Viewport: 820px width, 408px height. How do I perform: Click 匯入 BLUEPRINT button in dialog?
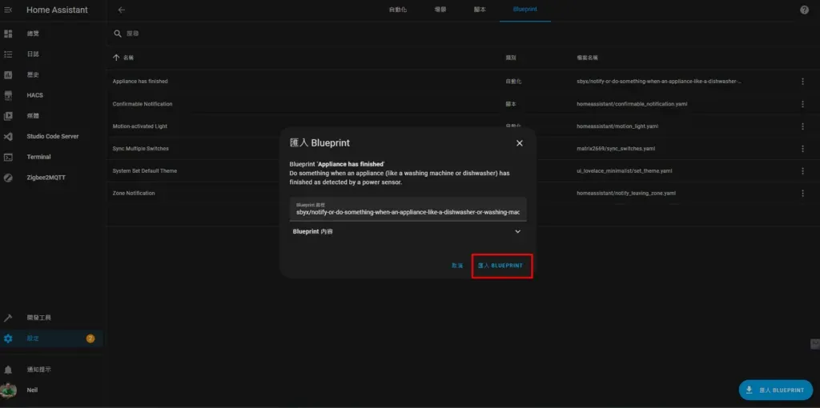501,266
